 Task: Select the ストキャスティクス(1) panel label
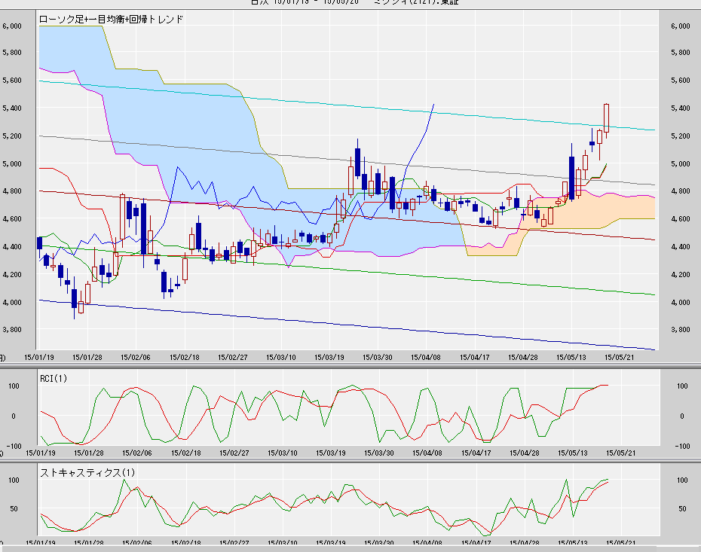click(x=81, y=472)
